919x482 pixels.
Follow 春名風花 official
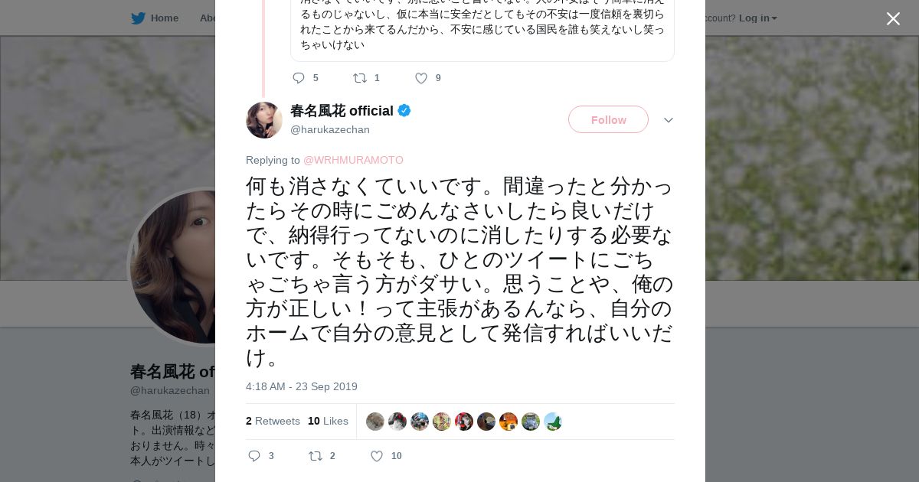pyautogui.click(x=608, y=119)
